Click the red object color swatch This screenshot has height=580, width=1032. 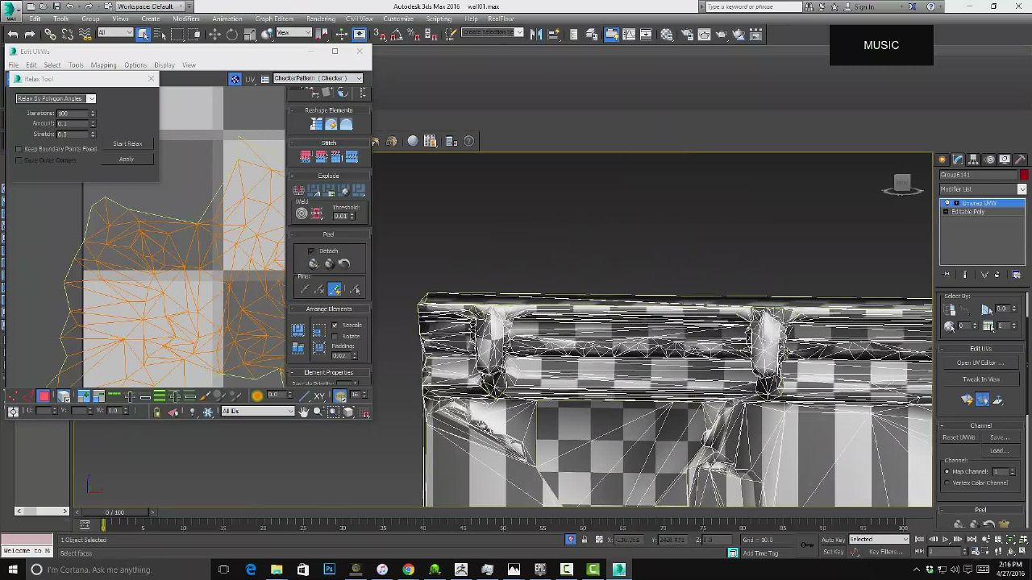pyautogui.click(x=1023, y=175)
